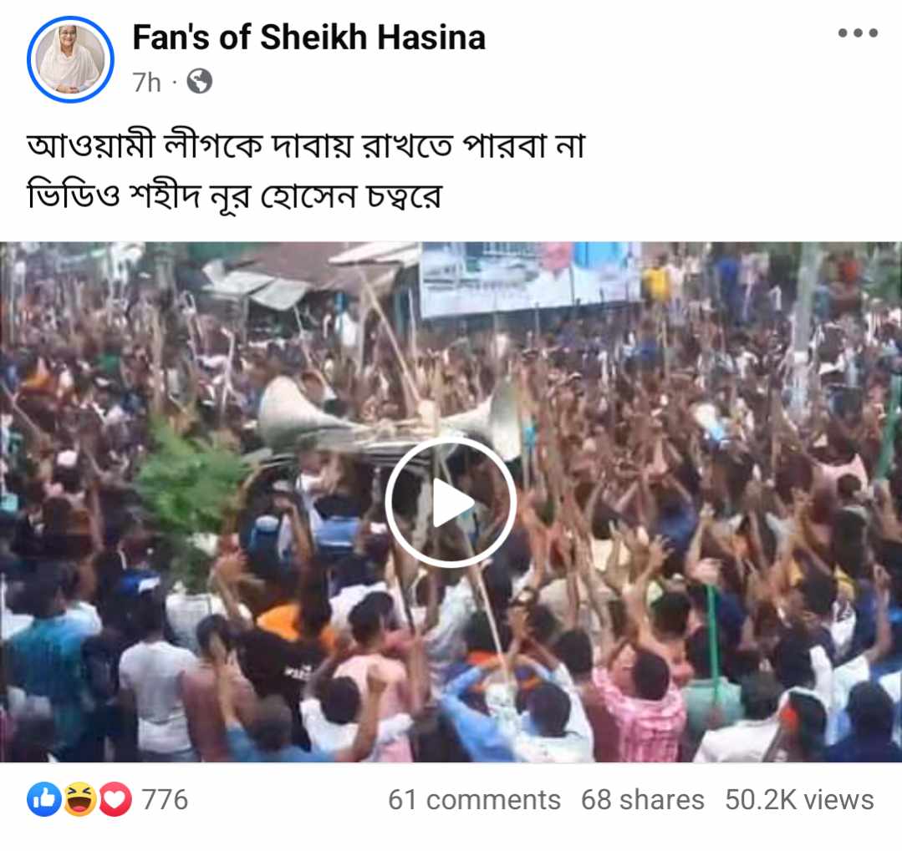This screenshot has width=902, height=851.
Task: Open the Sheikh Hasina page profile picture
Action: click(70, 59)
